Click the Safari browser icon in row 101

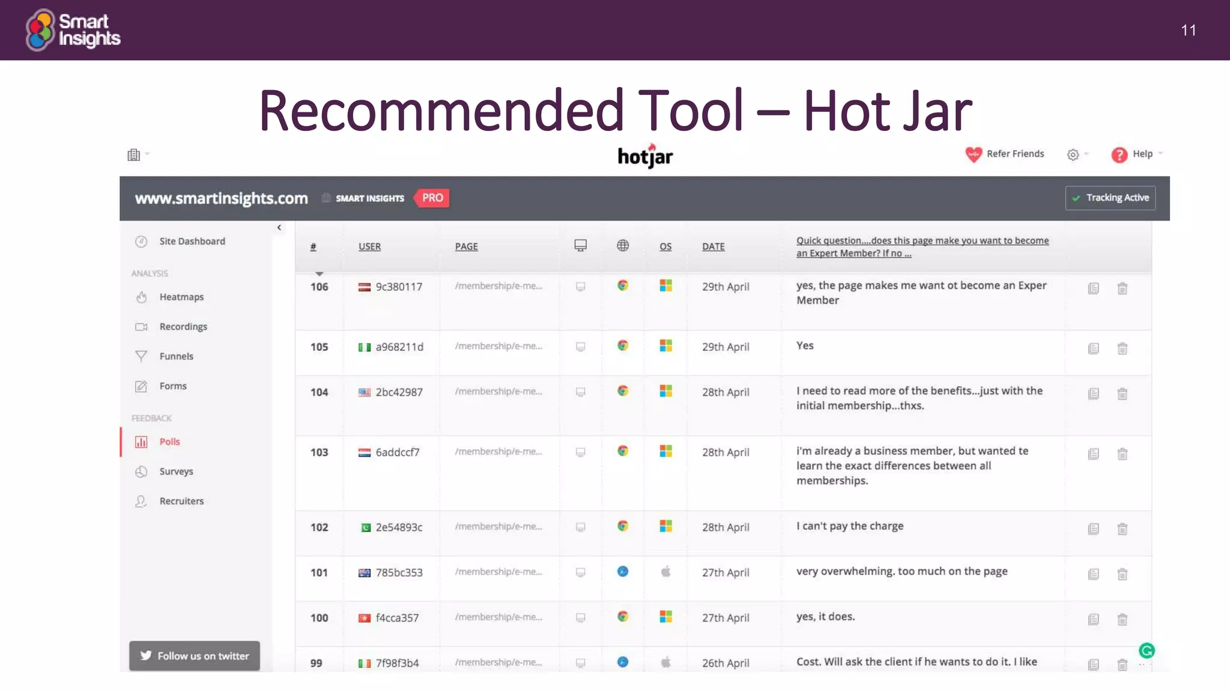623,571
